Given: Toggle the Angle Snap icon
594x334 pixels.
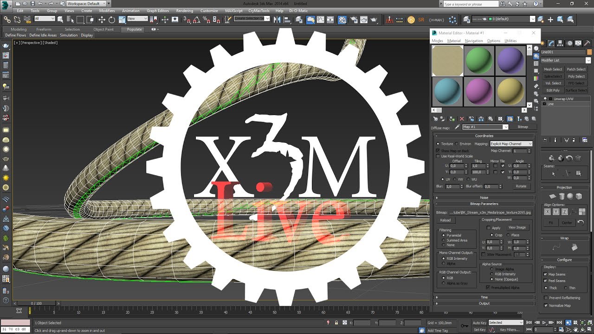Looking at the screenshot, I should pos(196,19).
